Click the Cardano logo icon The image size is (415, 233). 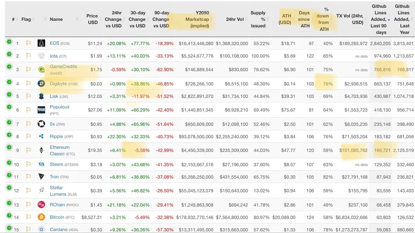tap(41, 229)
